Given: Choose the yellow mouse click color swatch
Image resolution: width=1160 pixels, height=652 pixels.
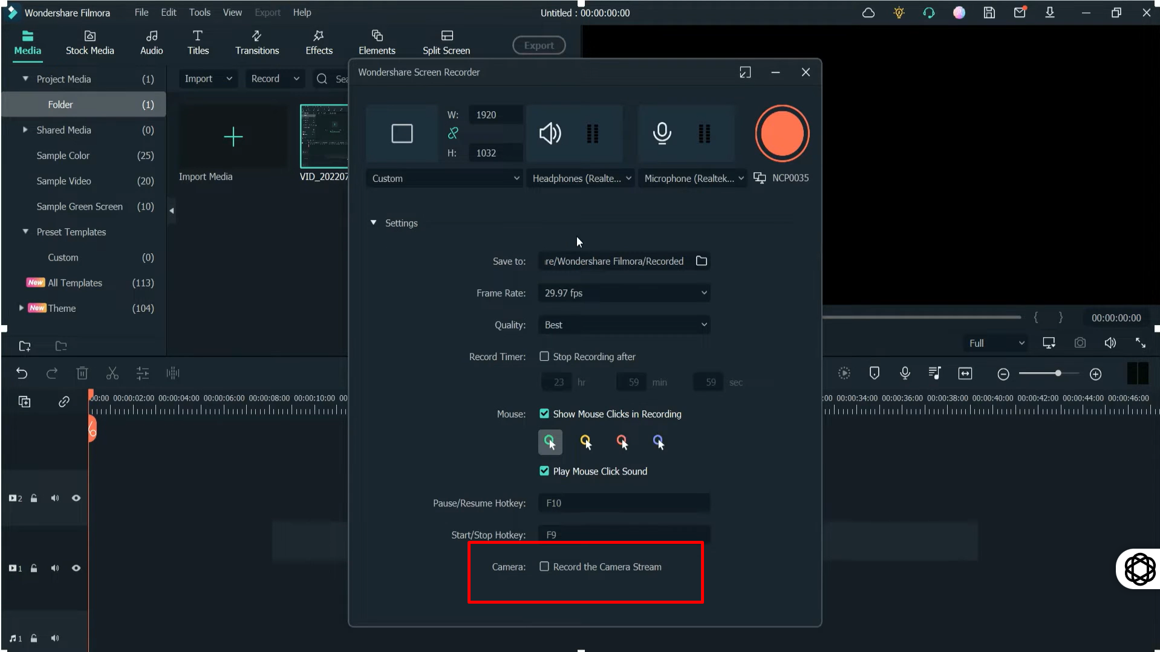Looking at the screenshot, I should click(x=586, y=442).
